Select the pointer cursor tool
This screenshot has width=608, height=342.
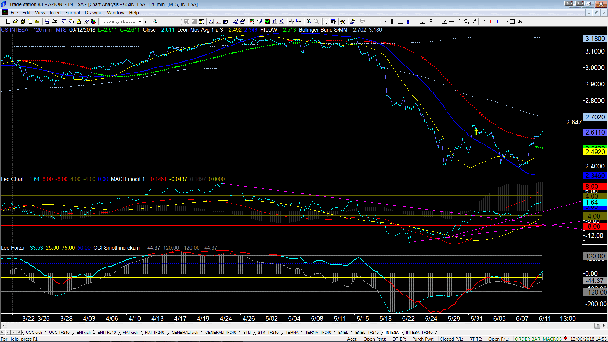pos(326,22)
